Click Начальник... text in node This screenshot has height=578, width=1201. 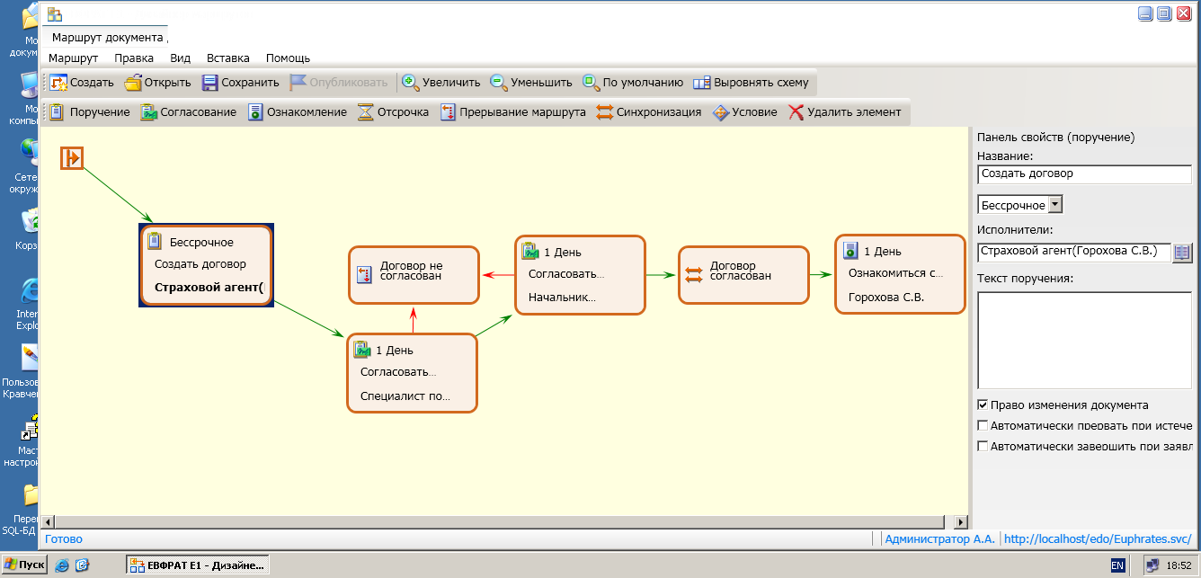pyautogui.click(x=562, y=297)
